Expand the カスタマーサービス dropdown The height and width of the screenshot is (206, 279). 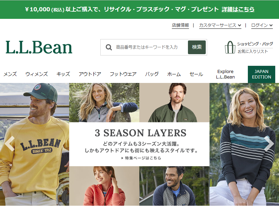tap(220, 25)
